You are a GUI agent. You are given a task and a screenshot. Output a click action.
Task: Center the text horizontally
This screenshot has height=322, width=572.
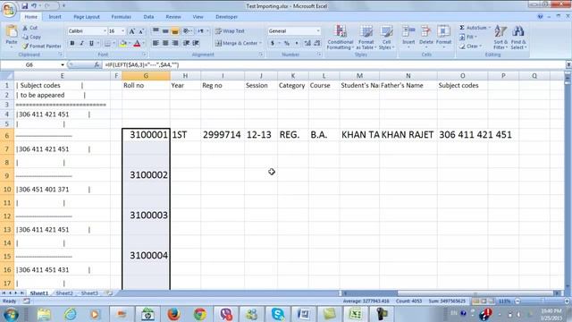click(x=165, y=43)
